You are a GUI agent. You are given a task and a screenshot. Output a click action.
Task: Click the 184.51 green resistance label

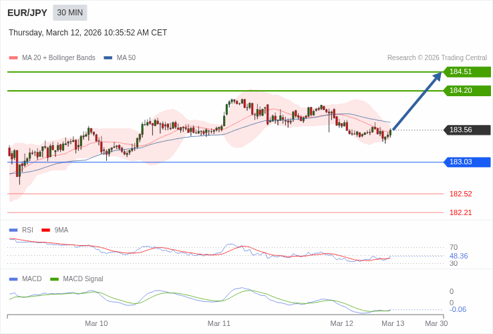(467, 71)
